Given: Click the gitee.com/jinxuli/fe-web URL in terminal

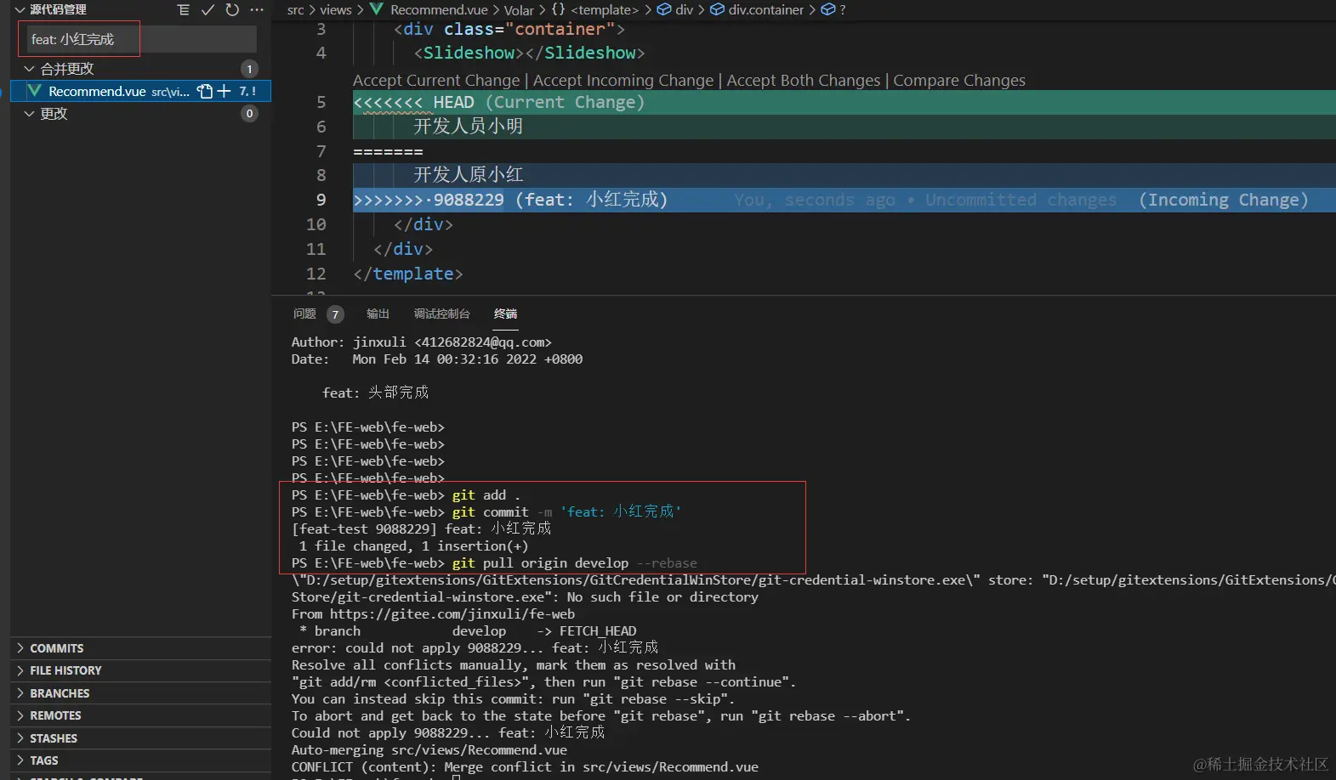Looking at the screenshot, I should click(452, 613).
